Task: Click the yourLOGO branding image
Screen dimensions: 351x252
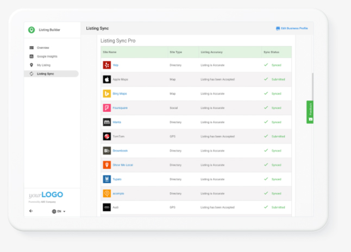Action: [x=46, y=195]
